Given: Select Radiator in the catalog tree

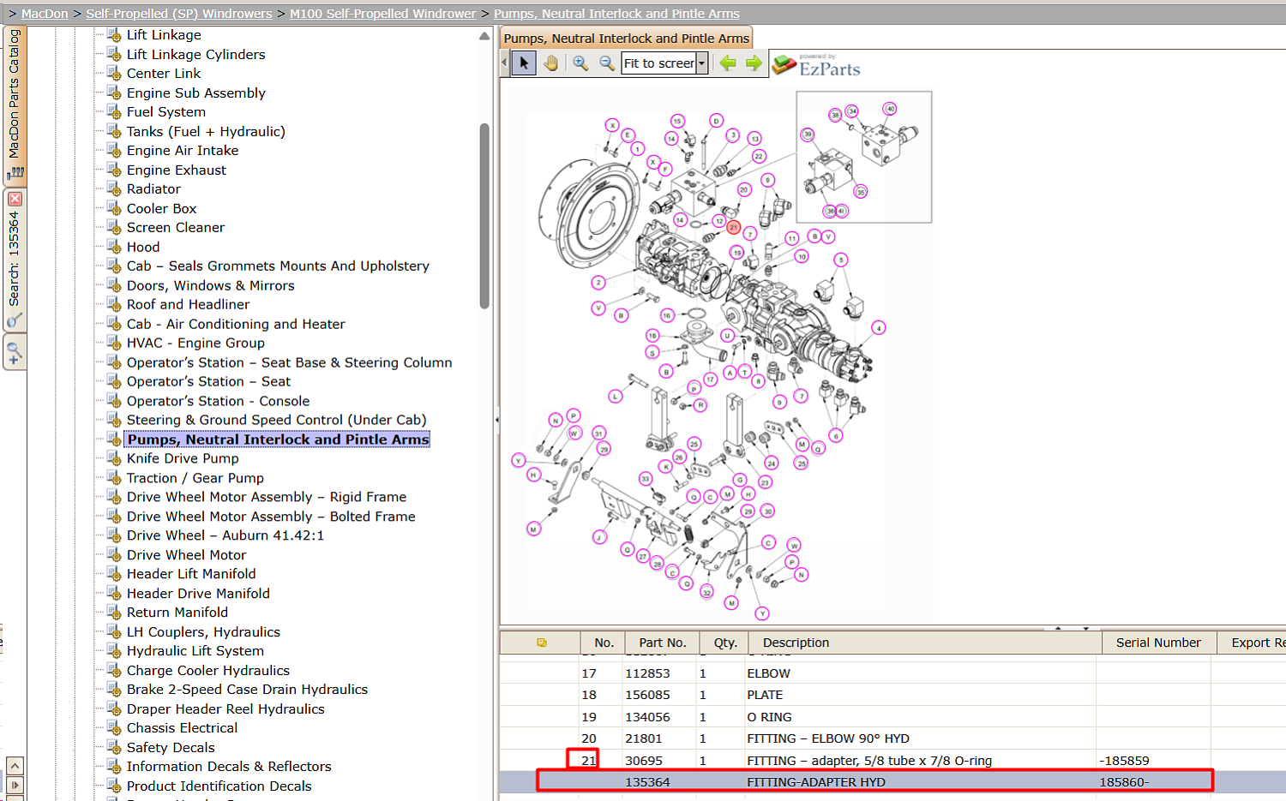Looking at the screenshot, I should point(153,189).
